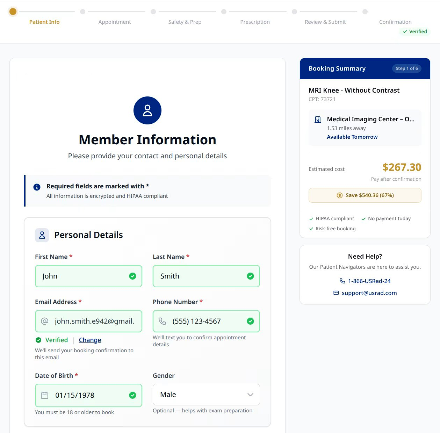Image resolution: width=440 pixels, height=433 pixels.
Task: Click the phone receiver icon in Phone Number field
Action: 162,321
